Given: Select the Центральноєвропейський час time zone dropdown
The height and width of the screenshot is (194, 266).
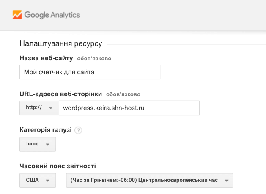Looking at the screenshot, I should coord(149,181).
